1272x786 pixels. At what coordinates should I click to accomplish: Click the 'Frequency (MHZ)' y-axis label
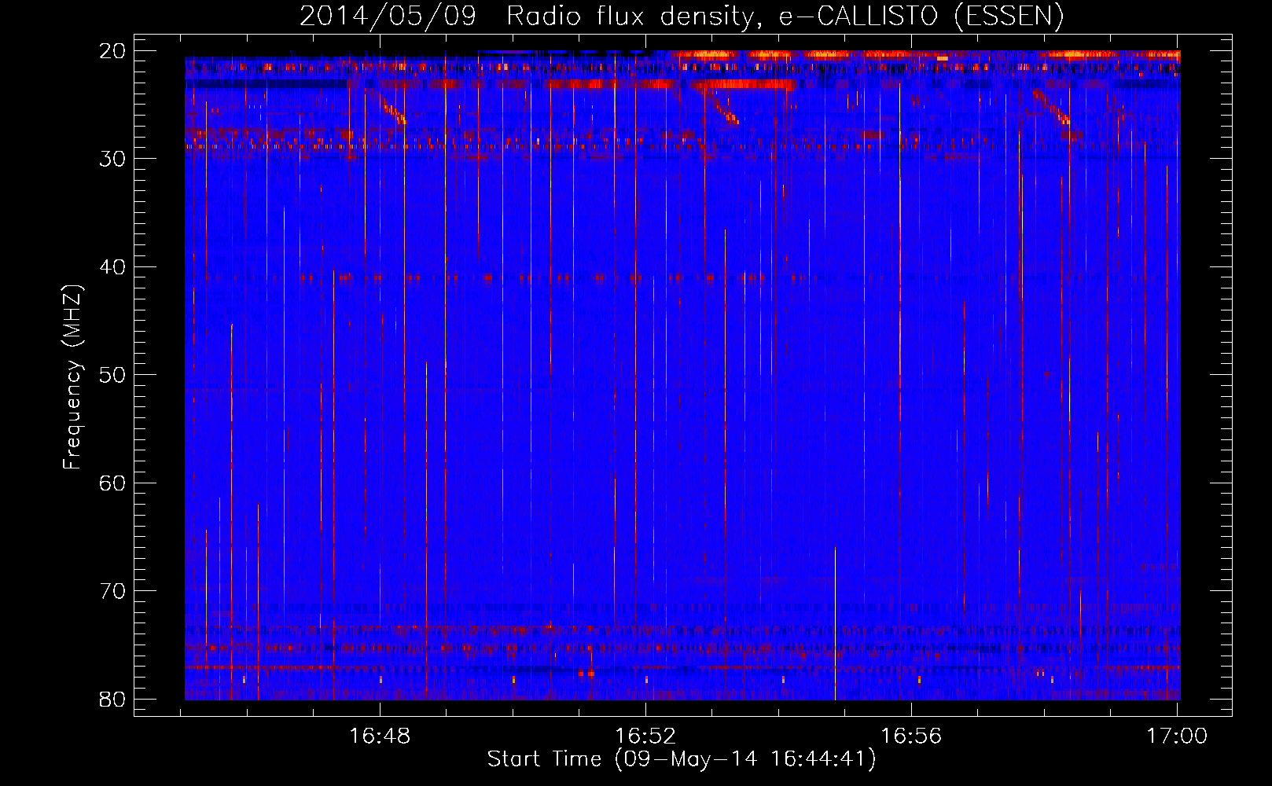[x=72, y=377]
